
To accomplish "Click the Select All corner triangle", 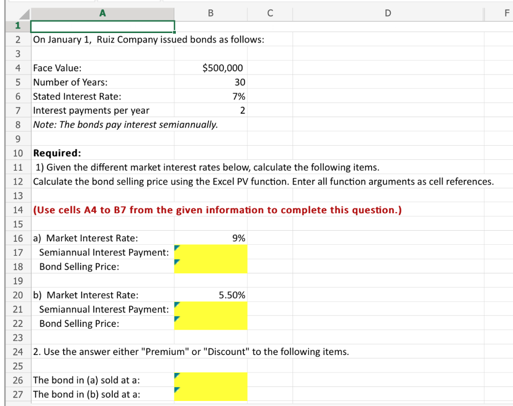I will point(24,14).
